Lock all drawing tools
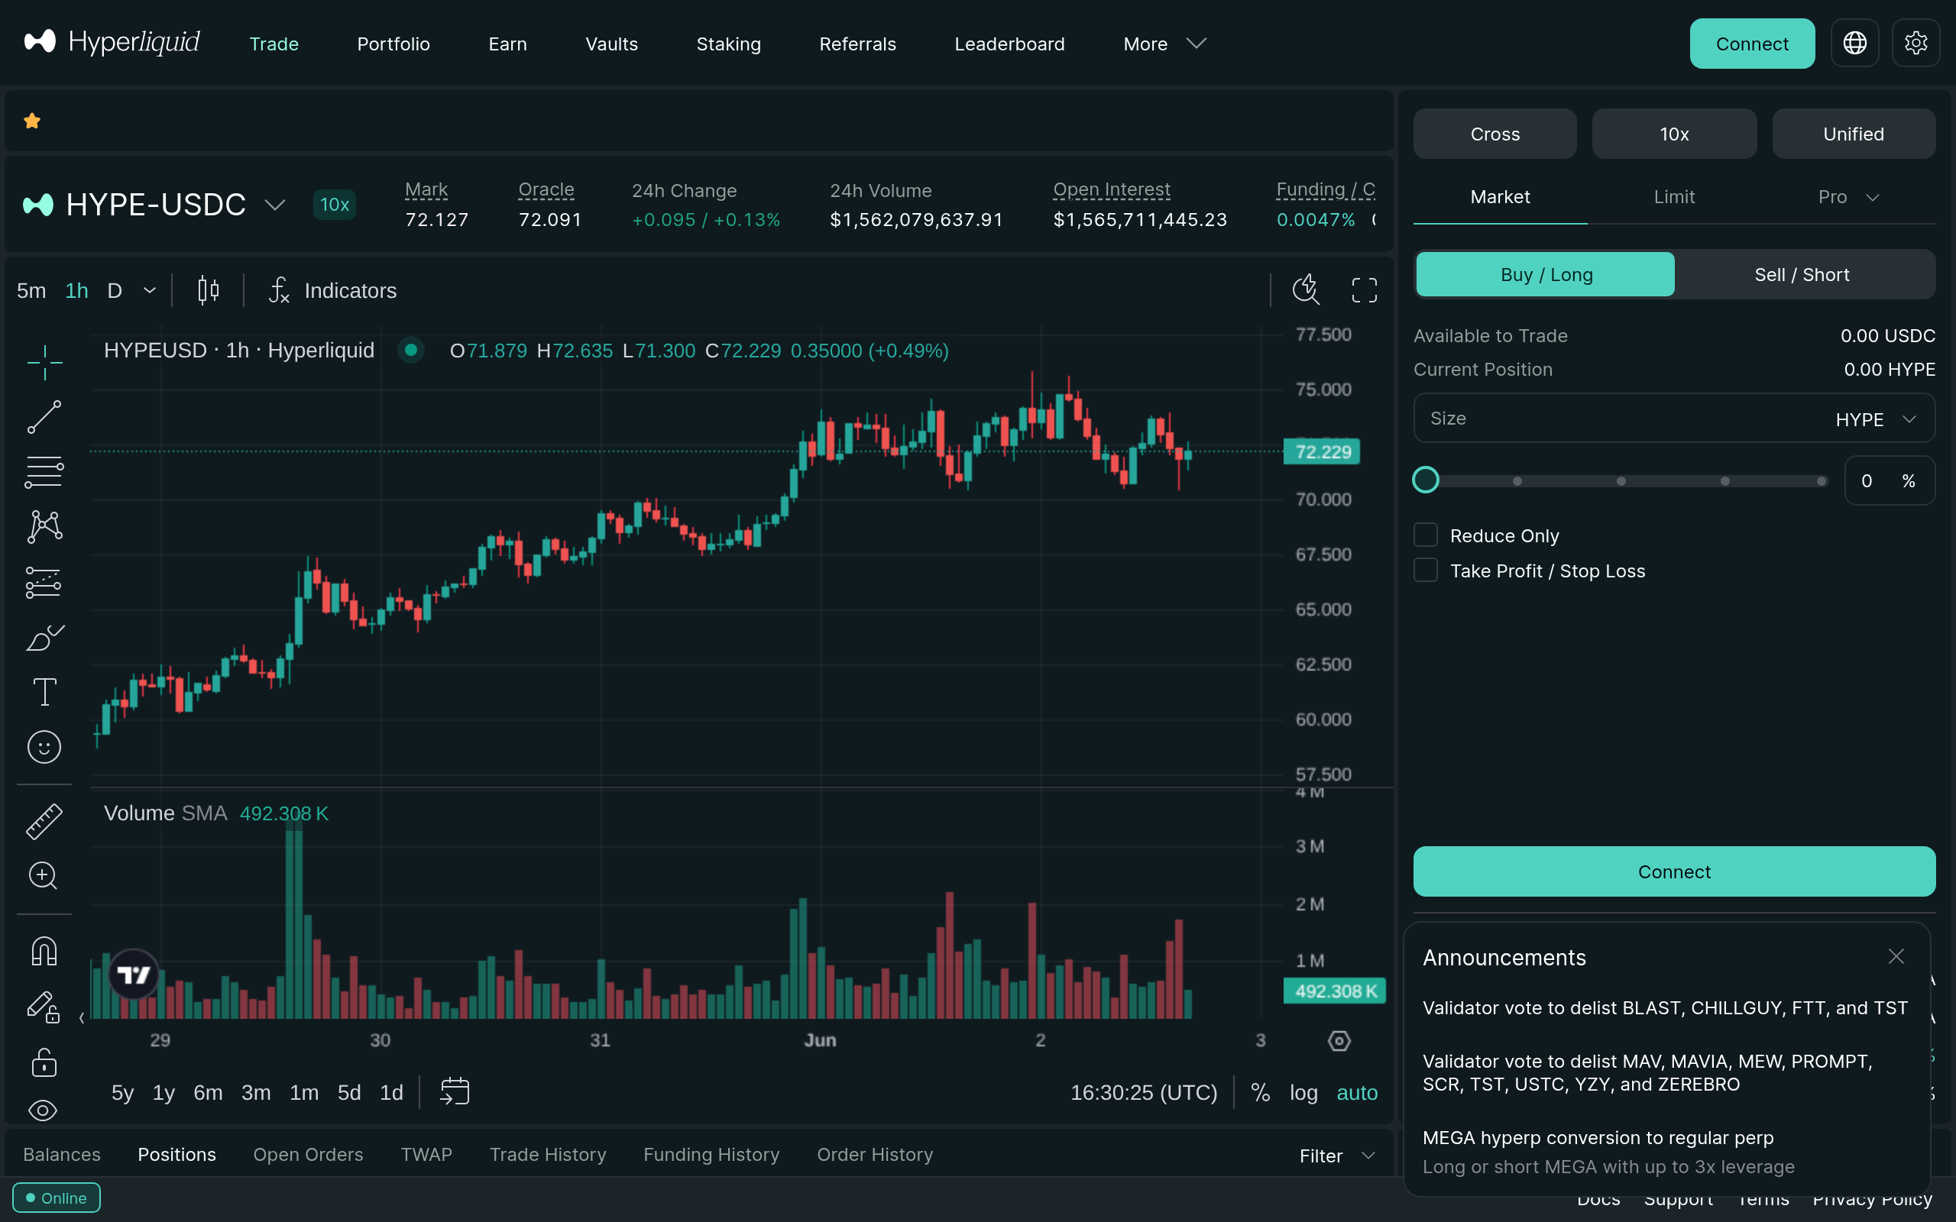1956x1222 pixels. 44,1062
